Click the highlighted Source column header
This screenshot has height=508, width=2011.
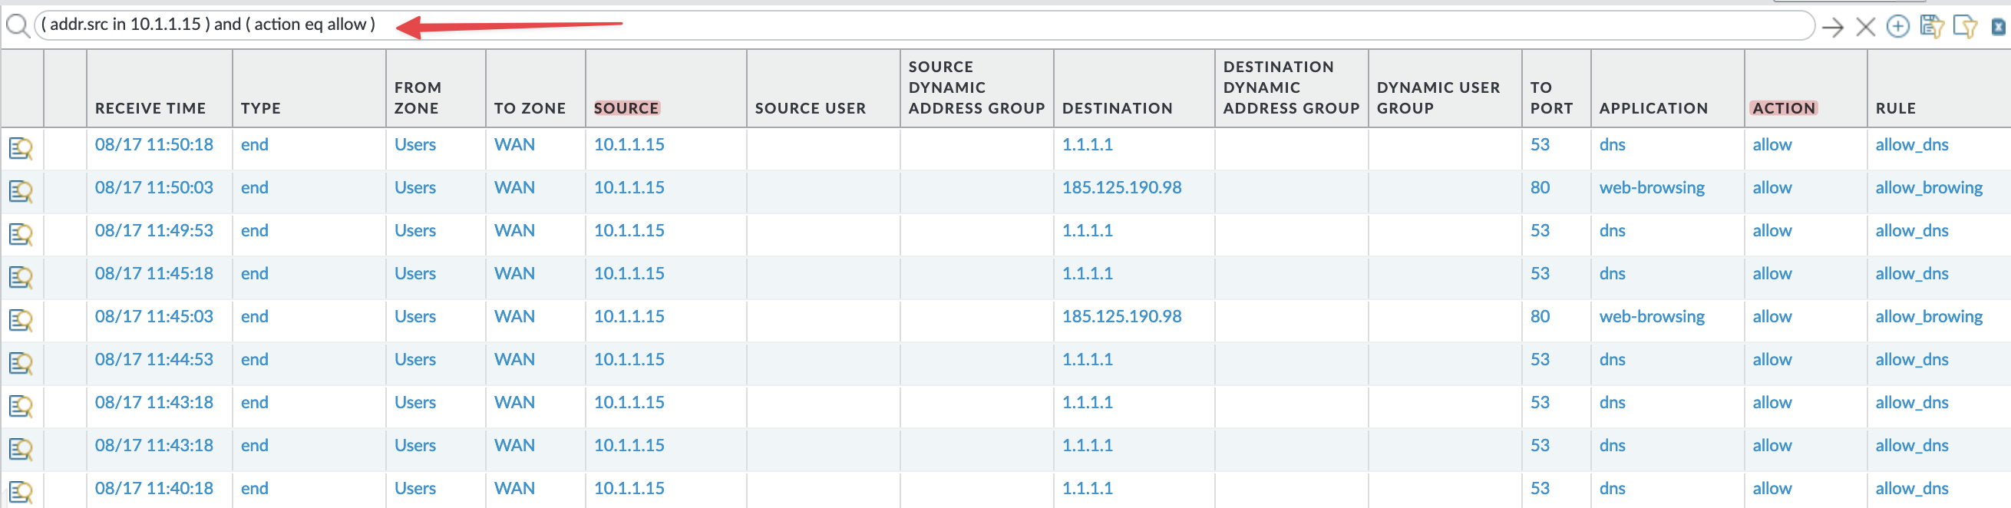coord(626,108)
